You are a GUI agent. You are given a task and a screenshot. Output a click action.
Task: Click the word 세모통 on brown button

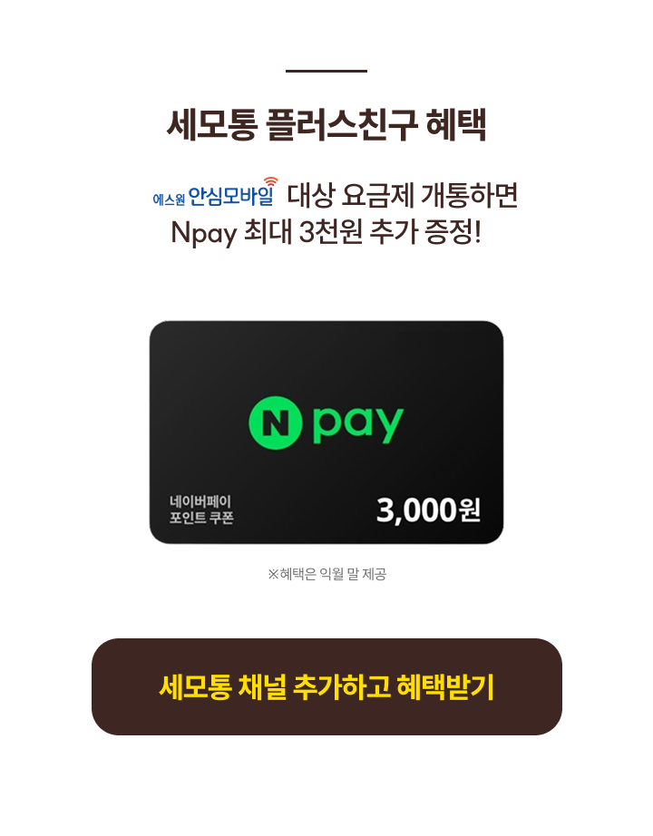coord(195,686)
